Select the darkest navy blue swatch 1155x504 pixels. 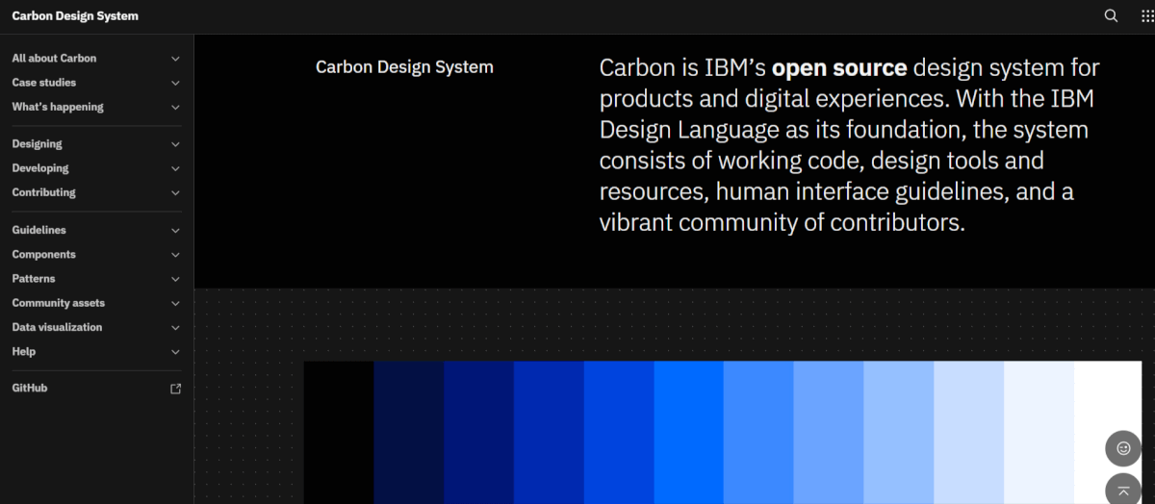tap(409, 433)
